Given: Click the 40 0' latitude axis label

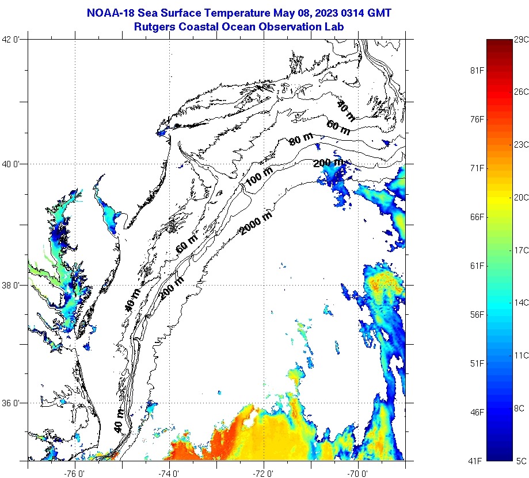Looking at the screenshot, I should [x=10, y=164].
